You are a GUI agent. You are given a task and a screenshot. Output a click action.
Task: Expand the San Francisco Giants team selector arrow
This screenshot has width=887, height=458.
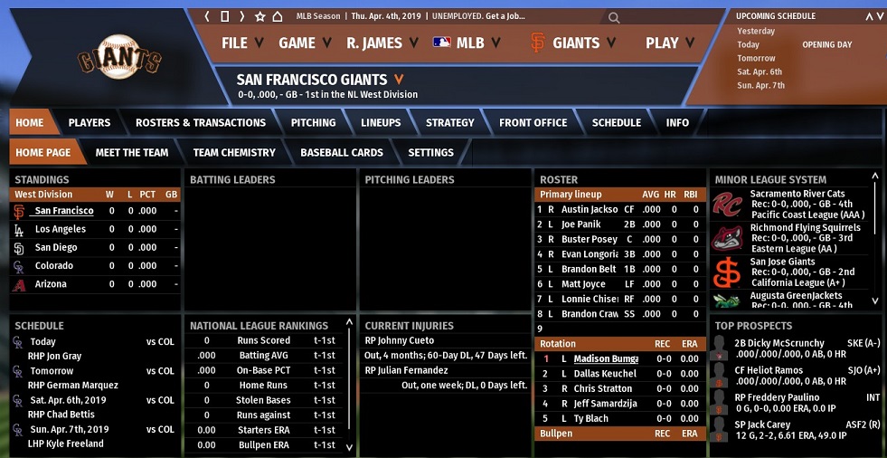[400, 80]
